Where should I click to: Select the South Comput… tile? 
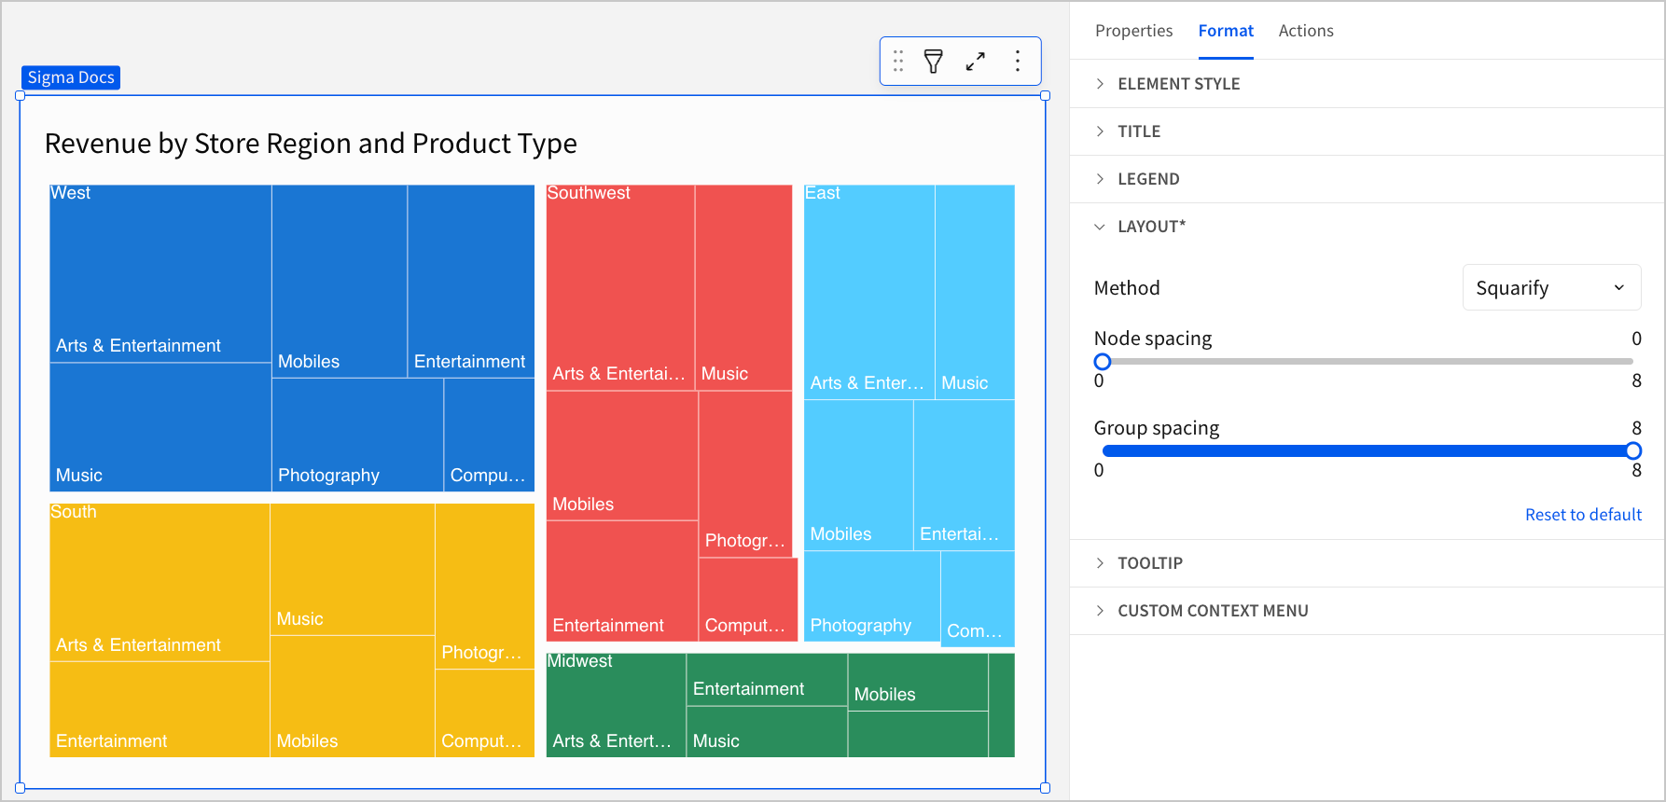pos(485,713)
